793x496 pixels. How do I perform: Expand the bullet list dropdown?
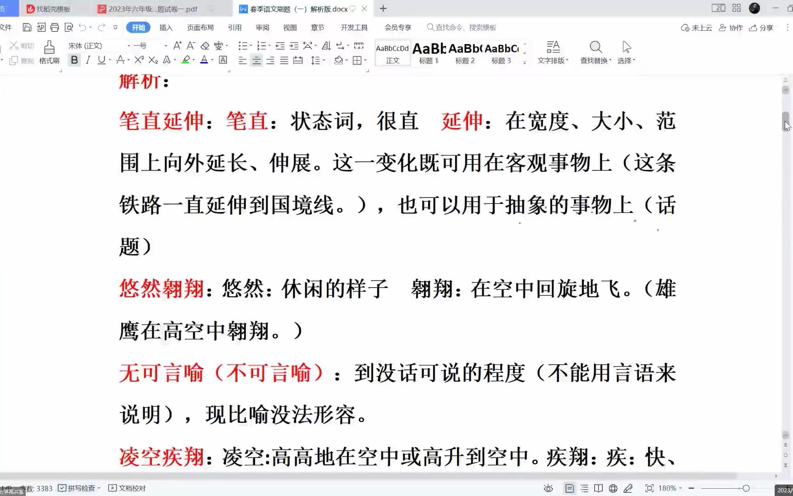(x=251, y=45)
